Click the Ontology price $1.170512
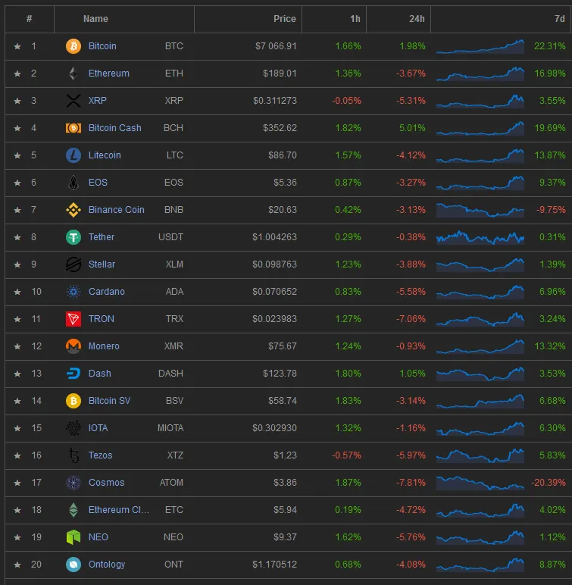Image resolution: width=572 pixels, height=585 pixels. click(274, 565)
